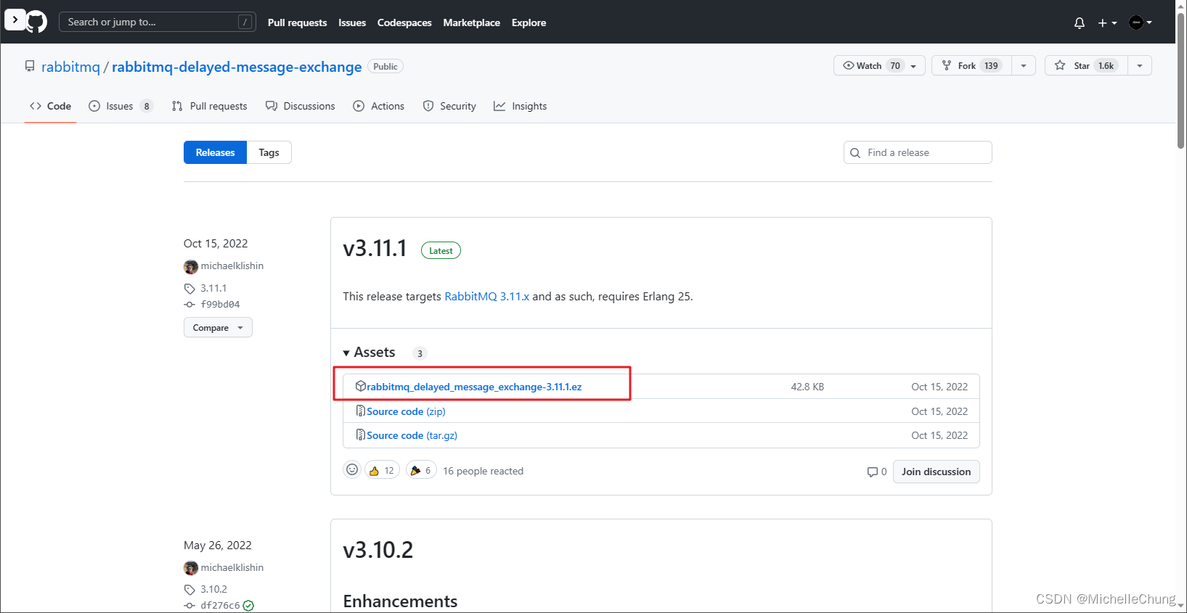Switch to the repository Pull requests tab
1187x613 pixels.
pos(209,106)
